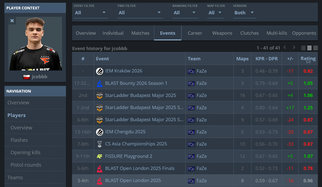
Task: Select wide table density view
Action: point(316,48)
